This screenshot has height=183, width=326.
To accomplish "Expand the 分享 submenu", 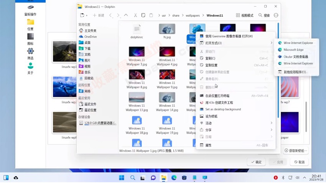I will pos(235,130).
